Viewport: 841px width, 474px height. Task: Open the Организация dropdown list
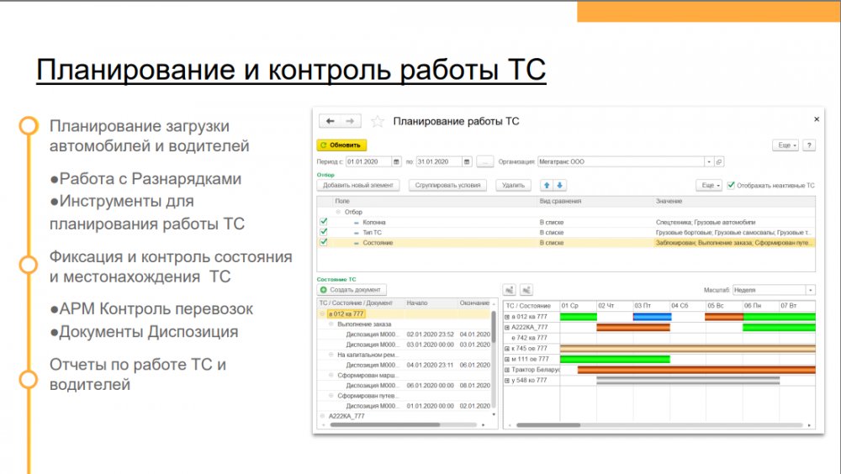coord(709,161)
